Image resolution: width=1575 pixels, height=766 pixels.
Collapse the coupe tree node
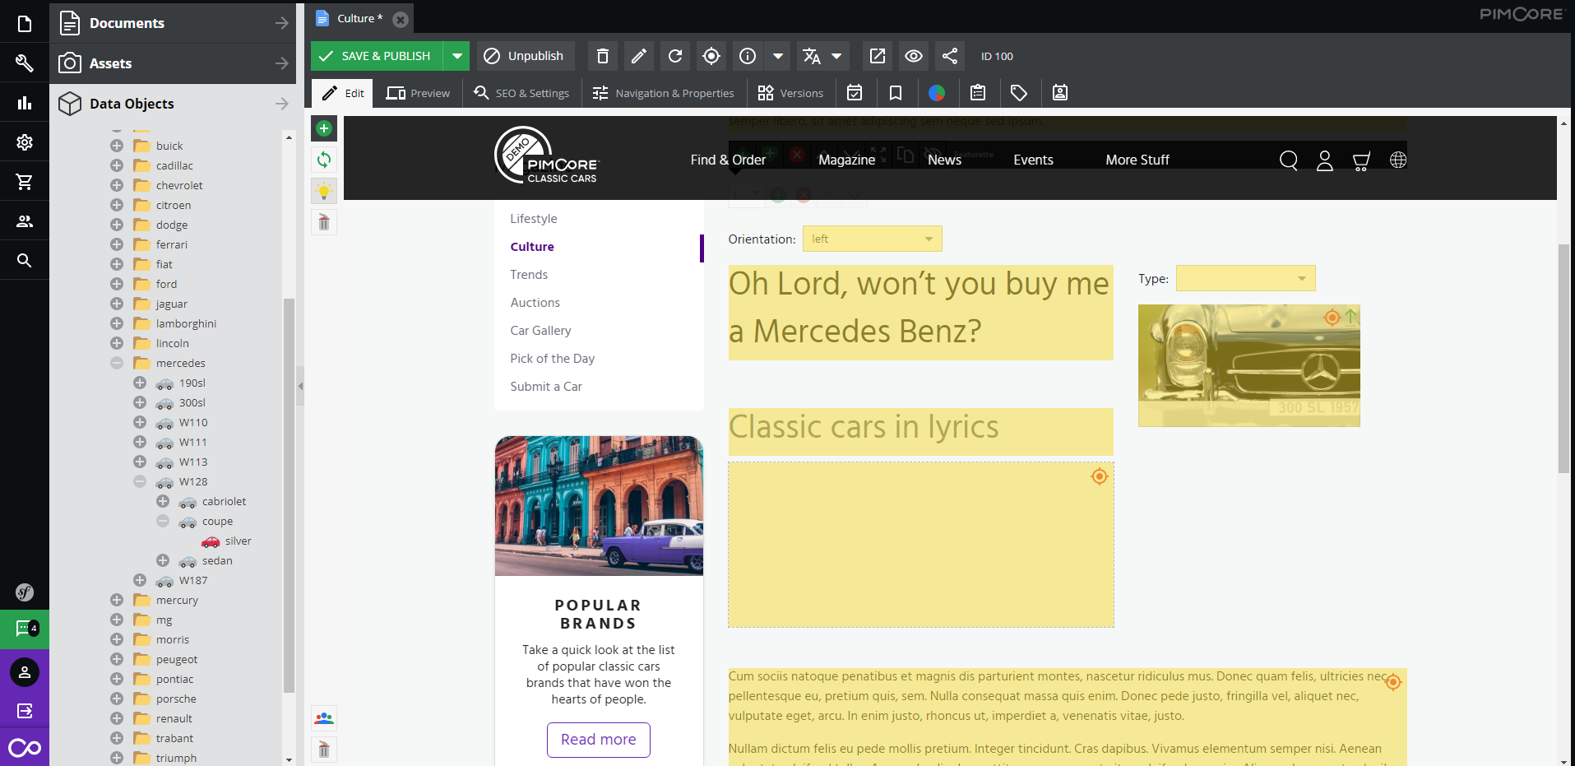pyautogui.click(x=163, y=521)
